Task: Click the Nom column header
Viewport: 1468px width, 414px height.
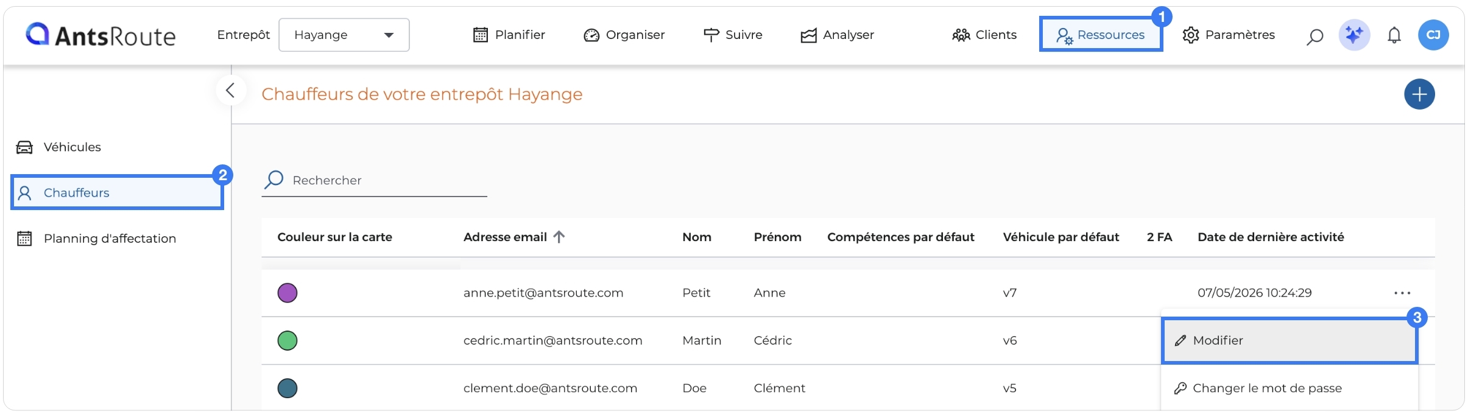Action: 697,237
